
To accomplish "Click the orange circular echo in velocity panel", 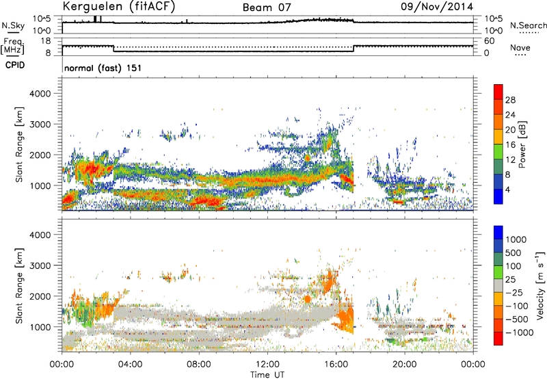I will pos(307,299).
